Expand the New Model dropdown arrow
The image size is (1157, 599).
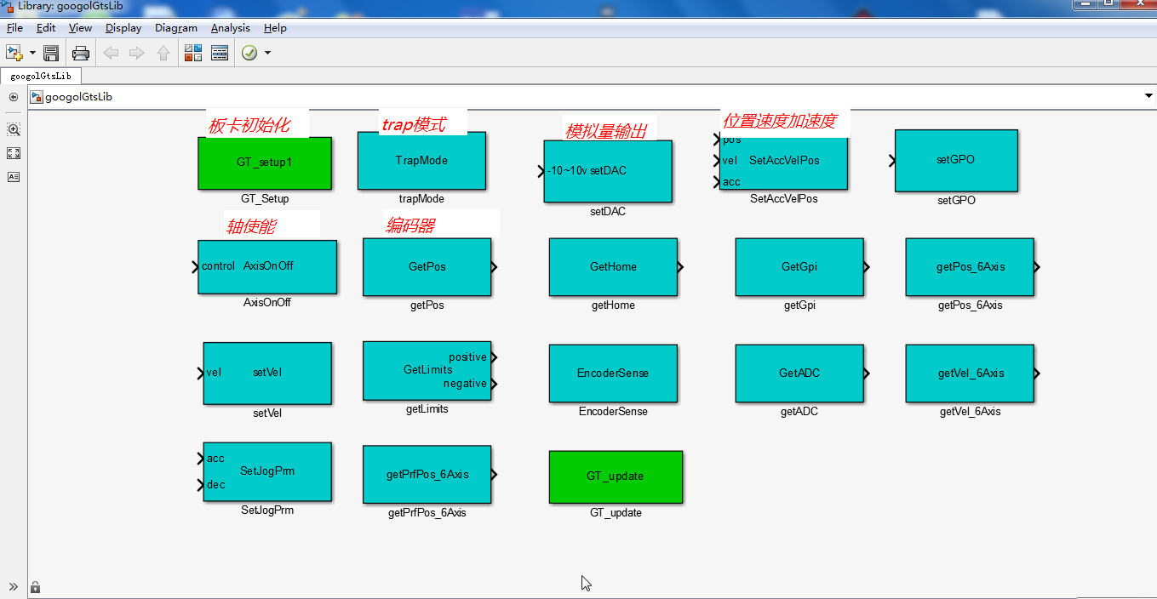click(x=32, y=53)
